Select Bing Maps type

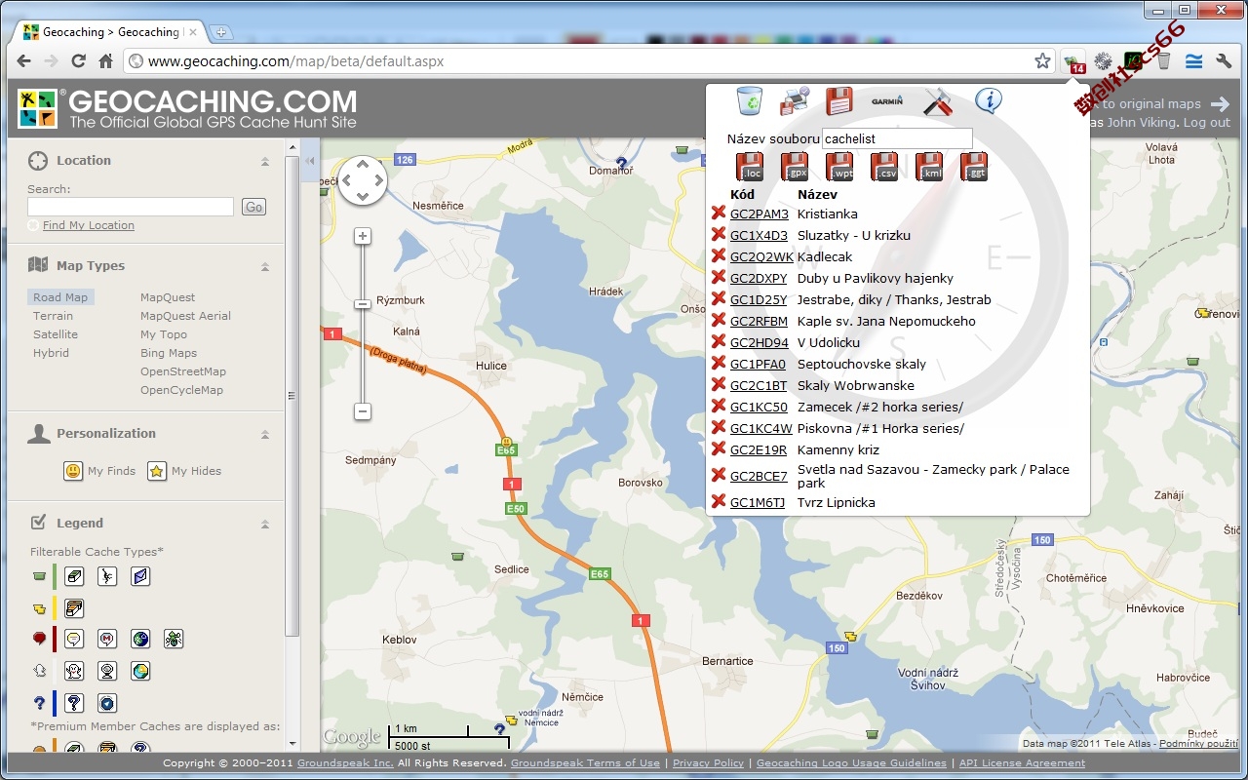(169, 353)
